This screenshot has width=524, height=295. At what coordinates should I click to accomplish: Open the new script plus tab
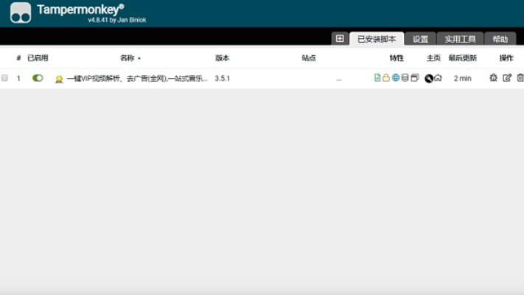click(340, 38)
